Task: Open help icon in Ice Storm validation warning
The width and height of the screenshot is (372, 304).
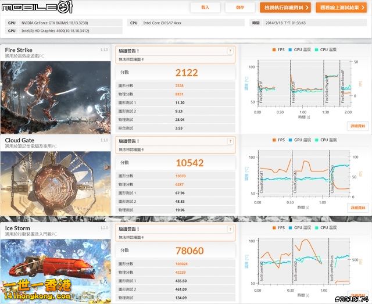Action: [230, 229]
